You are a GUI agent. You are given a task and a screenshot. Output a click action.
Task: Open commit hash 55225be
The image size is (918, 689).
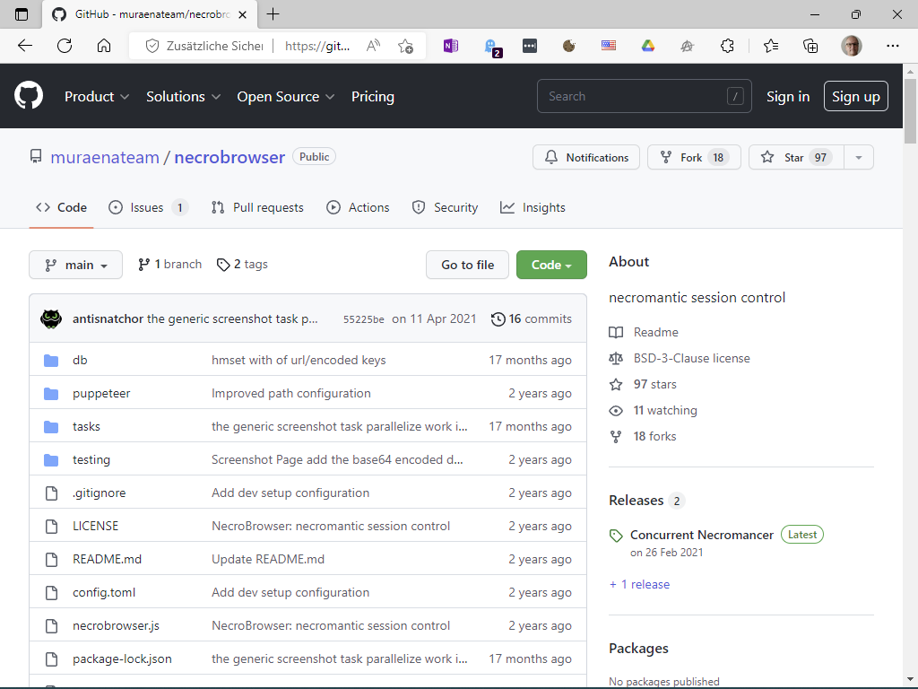[364, 319]
